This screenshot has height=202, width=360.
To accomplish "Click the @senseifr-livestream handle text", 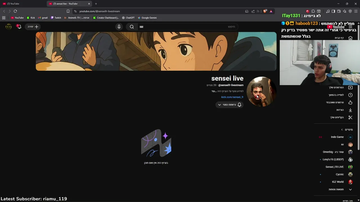I will tap(231, 85).
